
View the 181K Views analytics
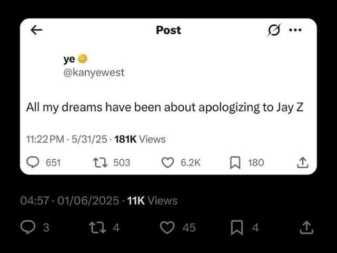[140, 139]
